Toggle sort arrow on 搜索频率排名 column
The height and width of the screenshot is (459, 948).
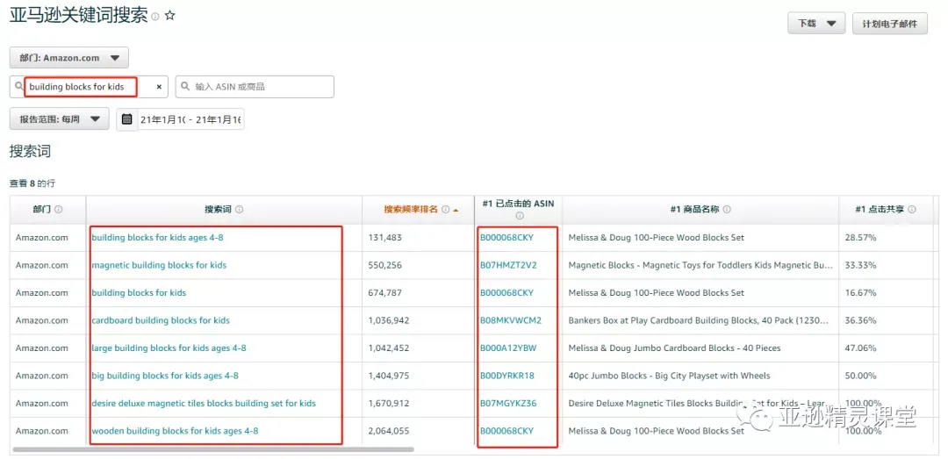pyautogui.click(x=456, y=210)
